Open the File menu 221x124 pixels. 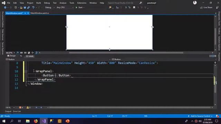9,3
